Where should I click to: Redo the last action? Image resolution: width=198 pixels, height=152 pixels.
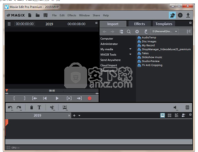point(19,108)
